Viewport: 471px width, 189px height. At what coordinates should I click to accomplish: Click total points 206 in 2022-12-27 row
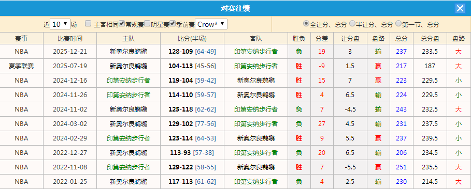pyautogui.click(x=402, y=153)
